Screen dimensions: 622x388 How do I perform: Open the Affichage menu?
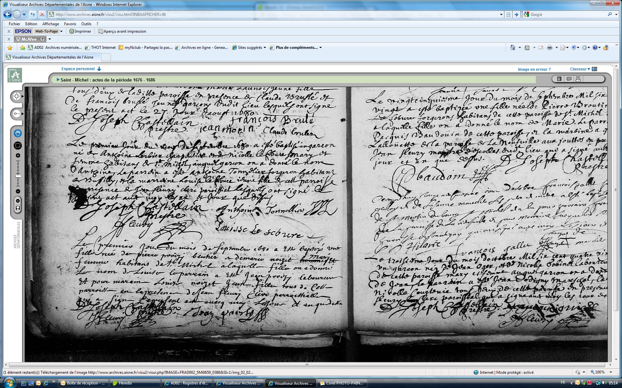pyautogui.click(x=51, y=24)
